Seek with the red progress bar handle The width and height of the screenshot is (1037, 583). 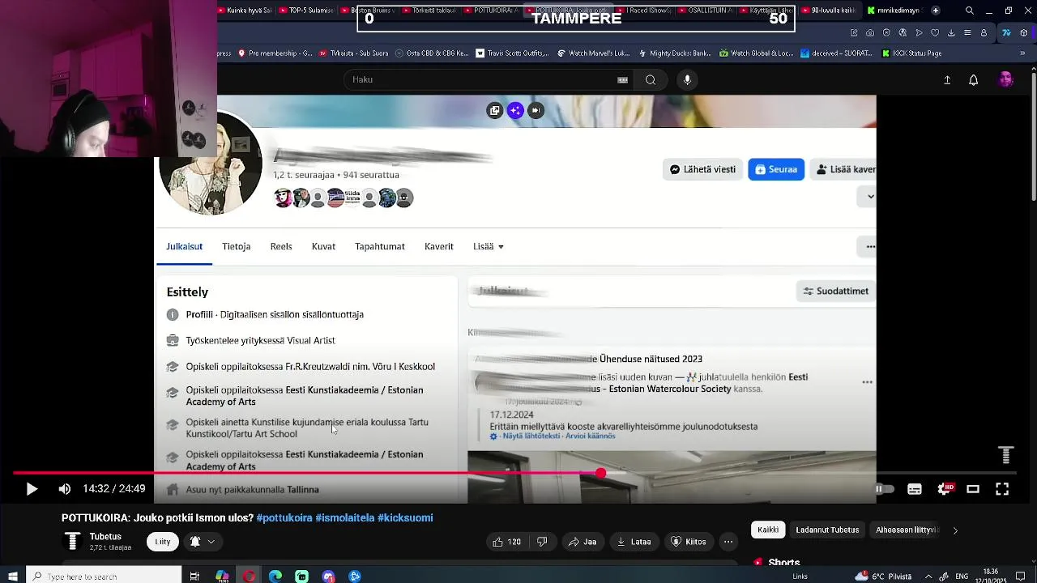tap(600, 473)
